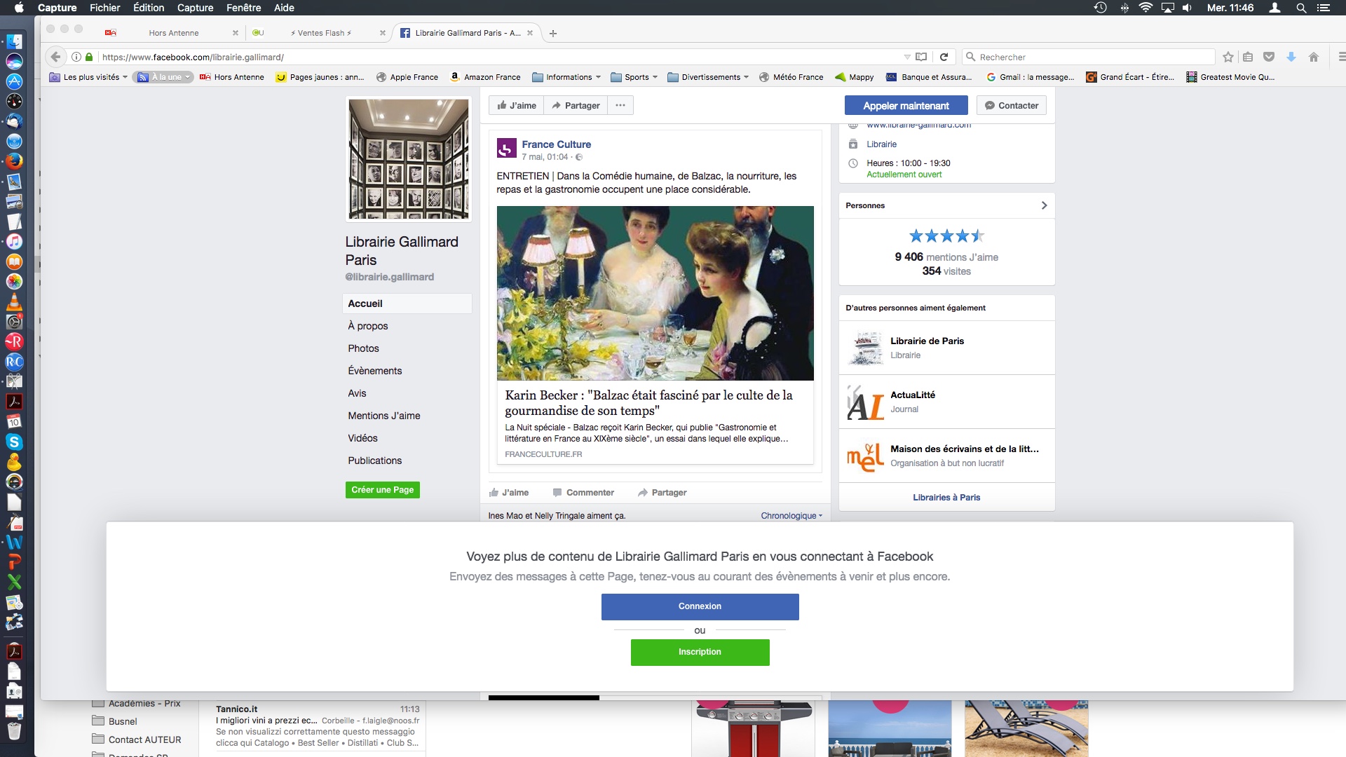The height and width of the screenshot is (757, 1346).
Task: Click Créer une Page button
Action: pyautogui.click(x=382, y=490)
